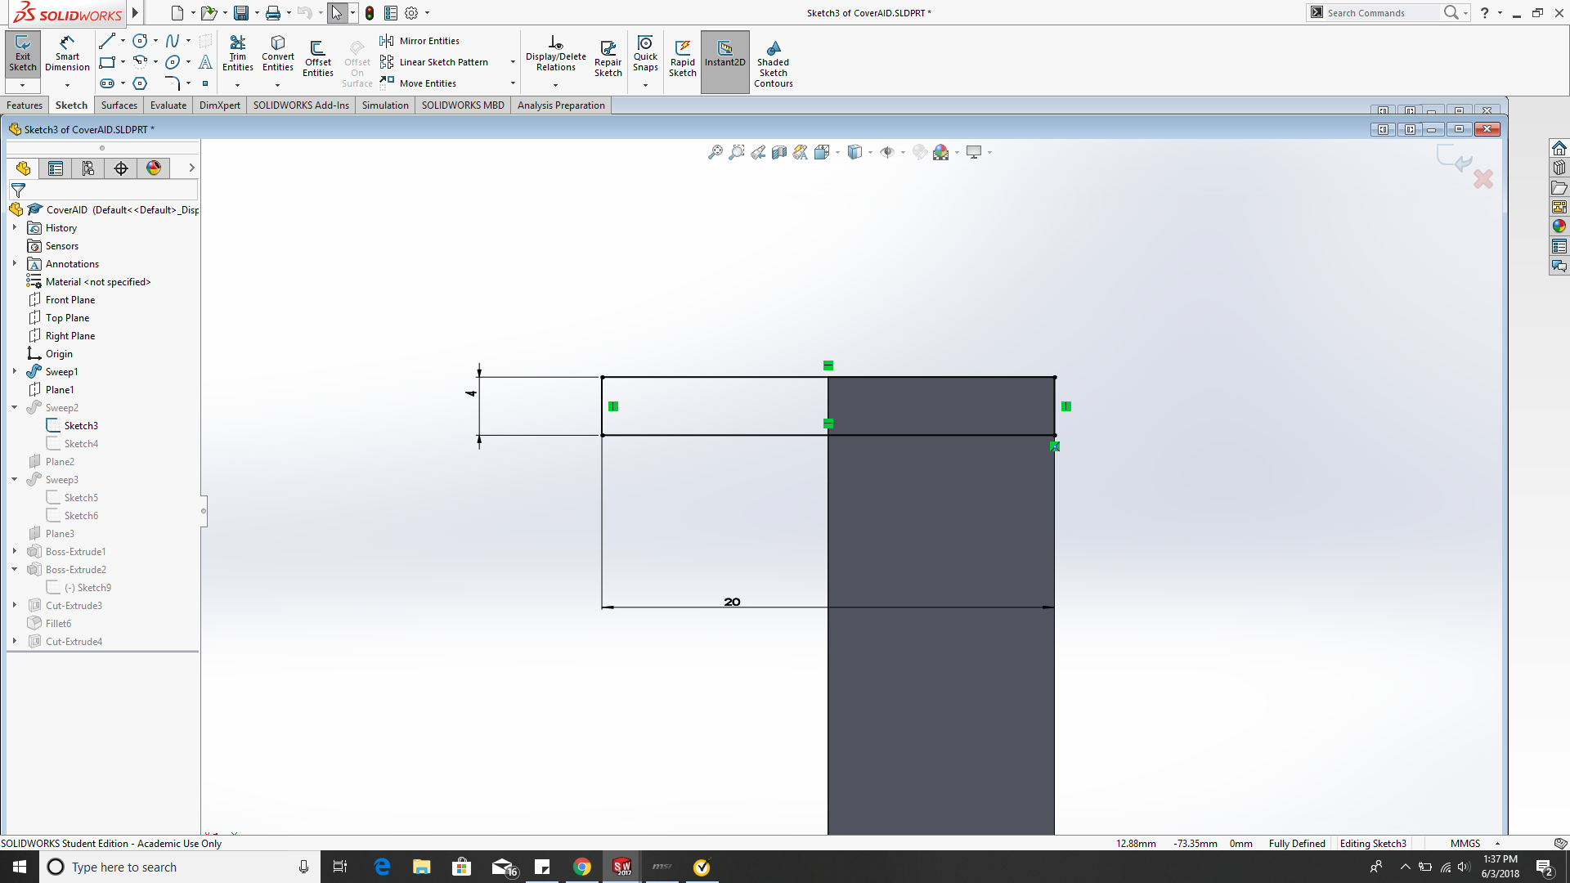Select the Sketch Text tool
This screenshot has height=883, width=1570.
coord(205,62)
